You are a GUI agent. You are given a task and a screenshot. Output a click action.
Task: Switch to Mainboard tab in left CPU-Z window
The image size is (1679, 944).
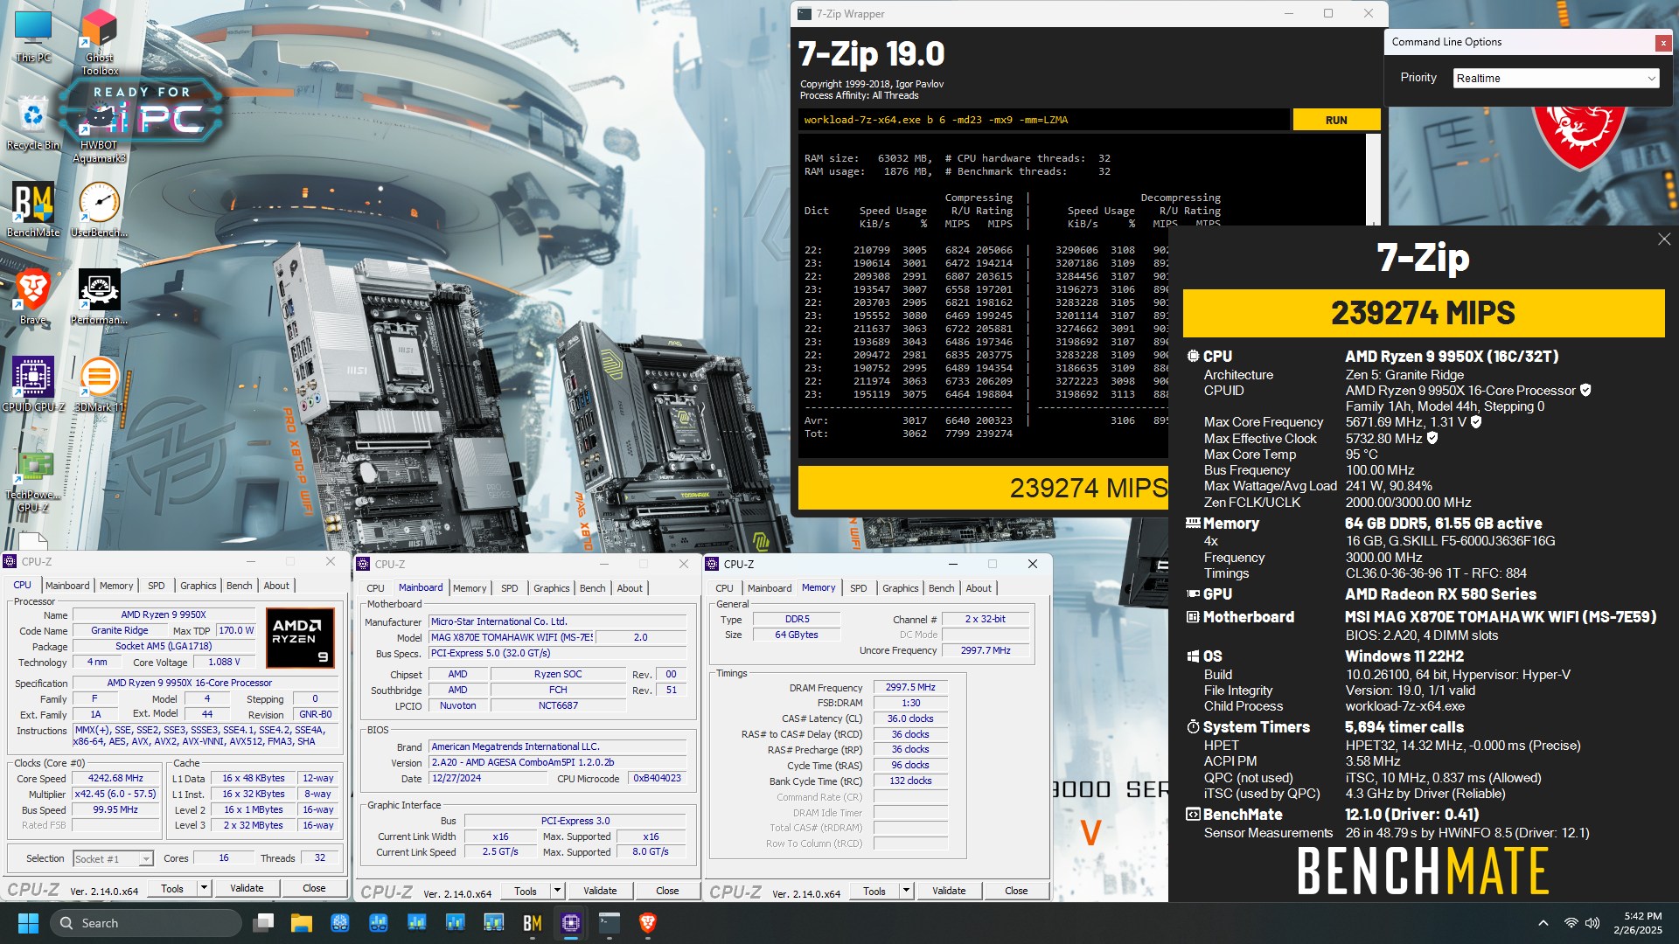(x=67, y=586)
